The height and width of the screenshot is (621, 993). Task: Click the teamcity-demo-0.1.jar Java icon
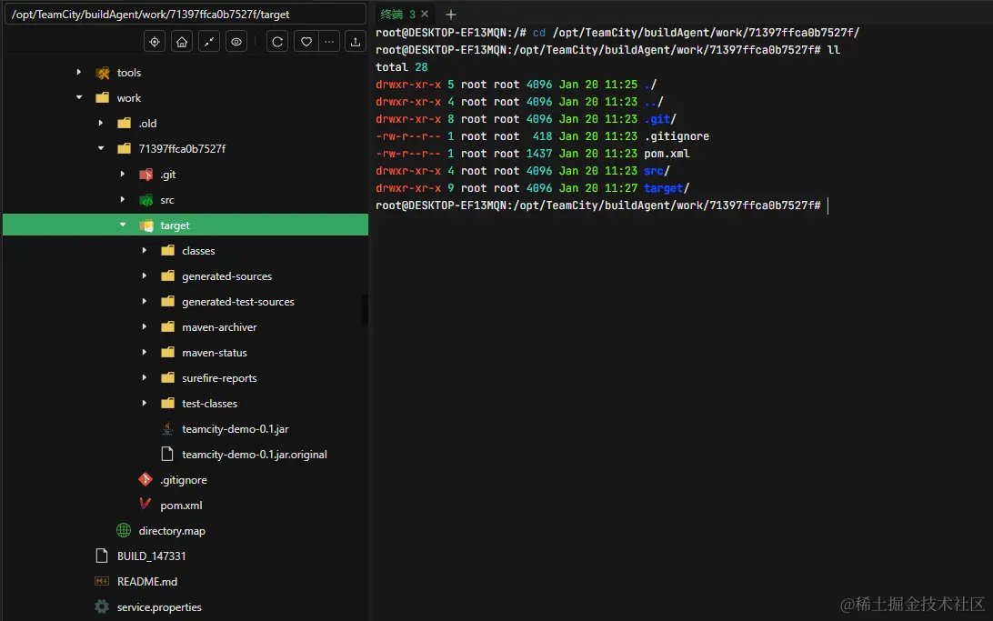point(167,428)
